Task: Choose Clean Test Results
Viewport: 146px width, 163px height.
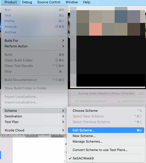Action: click(x=34, y=66)
